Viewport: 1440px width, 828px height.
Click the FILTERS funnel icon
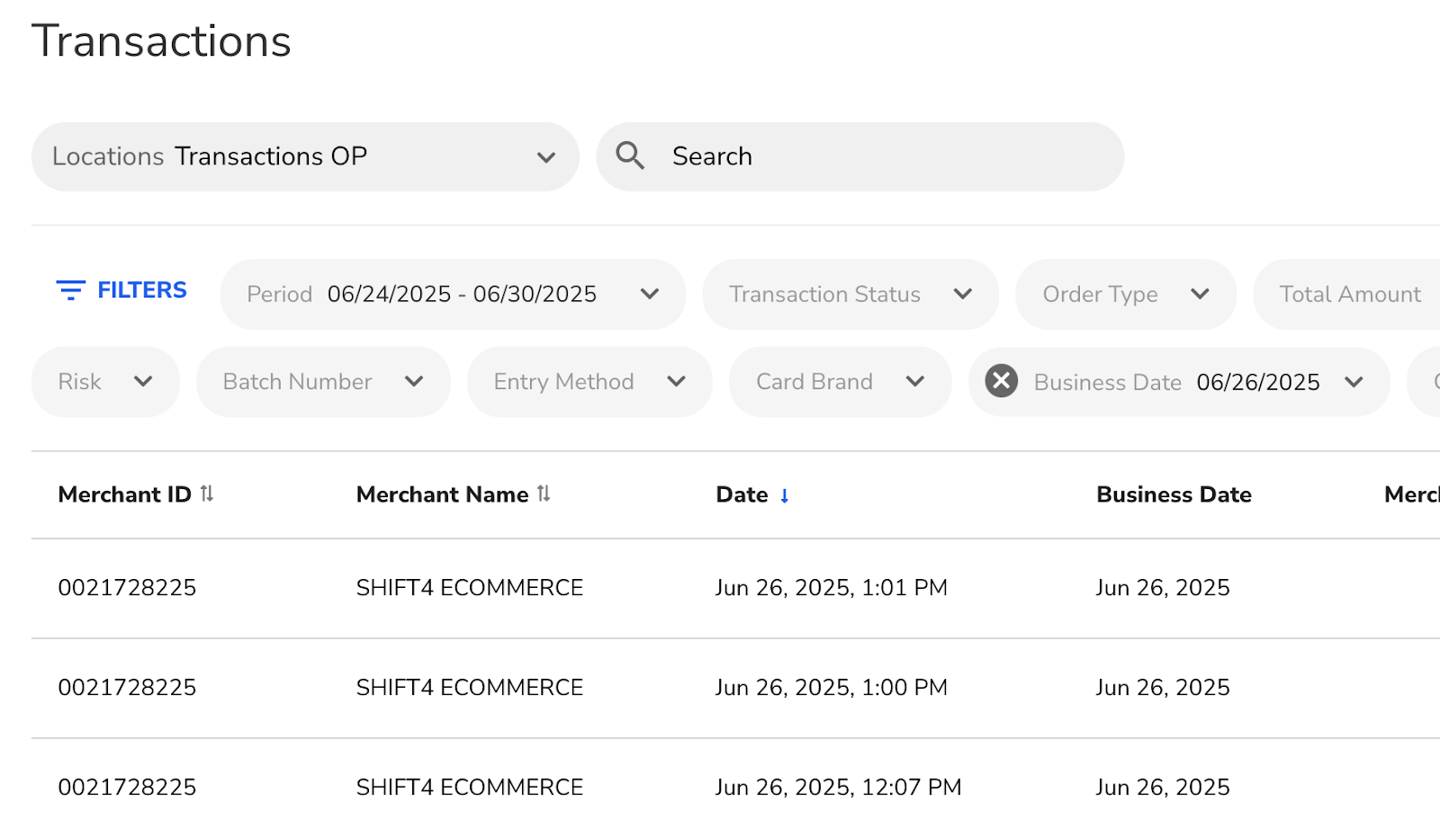tap(70, 290)
